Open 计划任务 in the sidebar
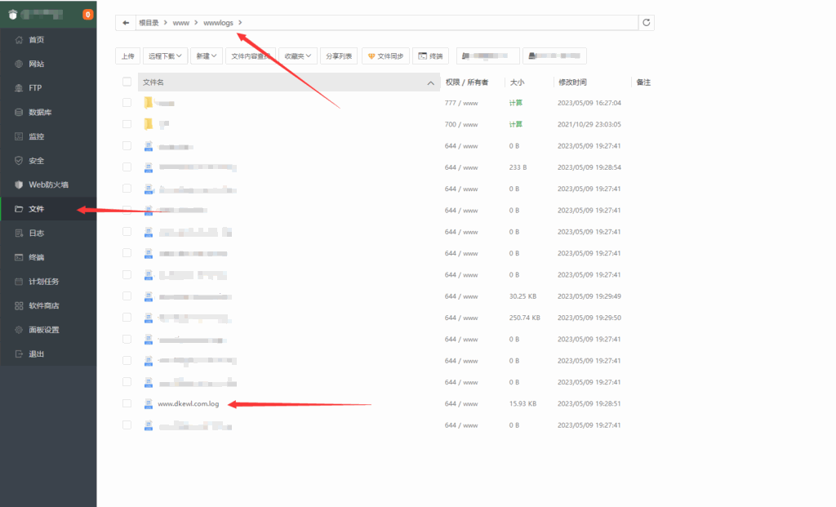836x507 pixels. 44,282
